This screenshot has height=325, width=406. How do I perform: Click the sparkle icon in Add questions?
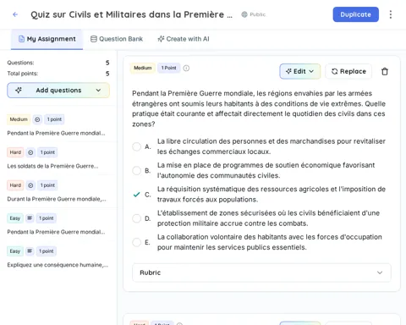[x=19, y=91]
